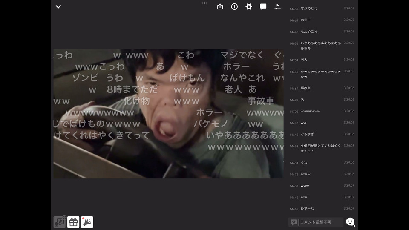Screen dimensions: 409x230
Task: Select comment 14702 wwwwwww
Action: point(322,111)
